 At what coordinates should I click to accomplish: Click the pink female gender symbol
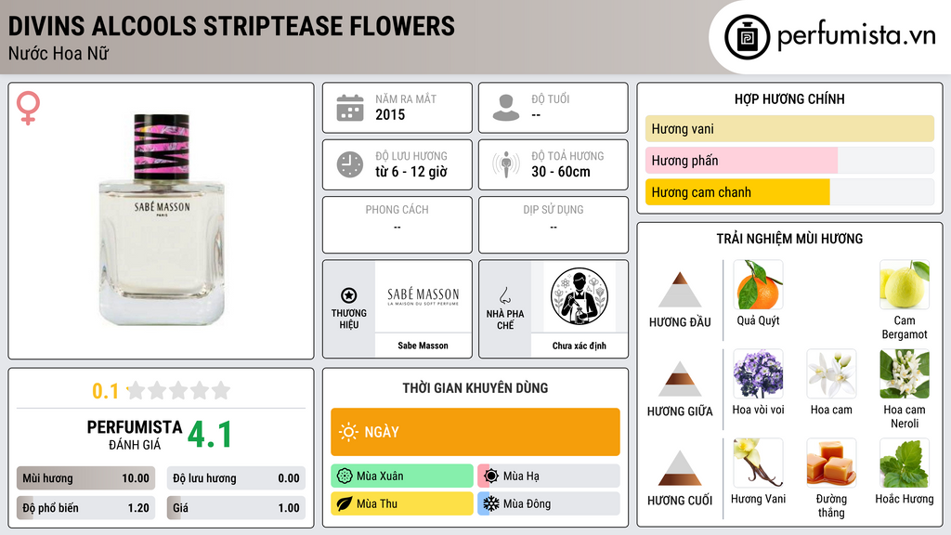[28, 108]
